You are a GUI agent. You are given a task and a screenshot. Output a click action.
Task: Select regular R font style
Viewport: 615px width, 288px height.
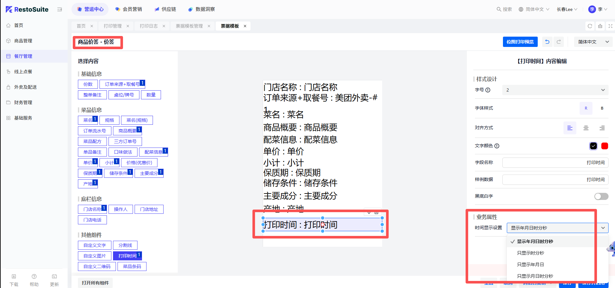586,108
